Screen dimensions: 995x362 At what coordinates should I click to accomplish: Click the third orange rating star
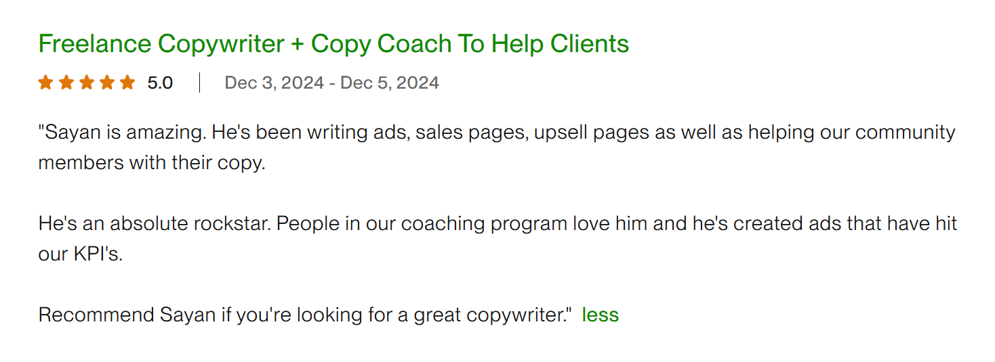[x=87, y=83]
